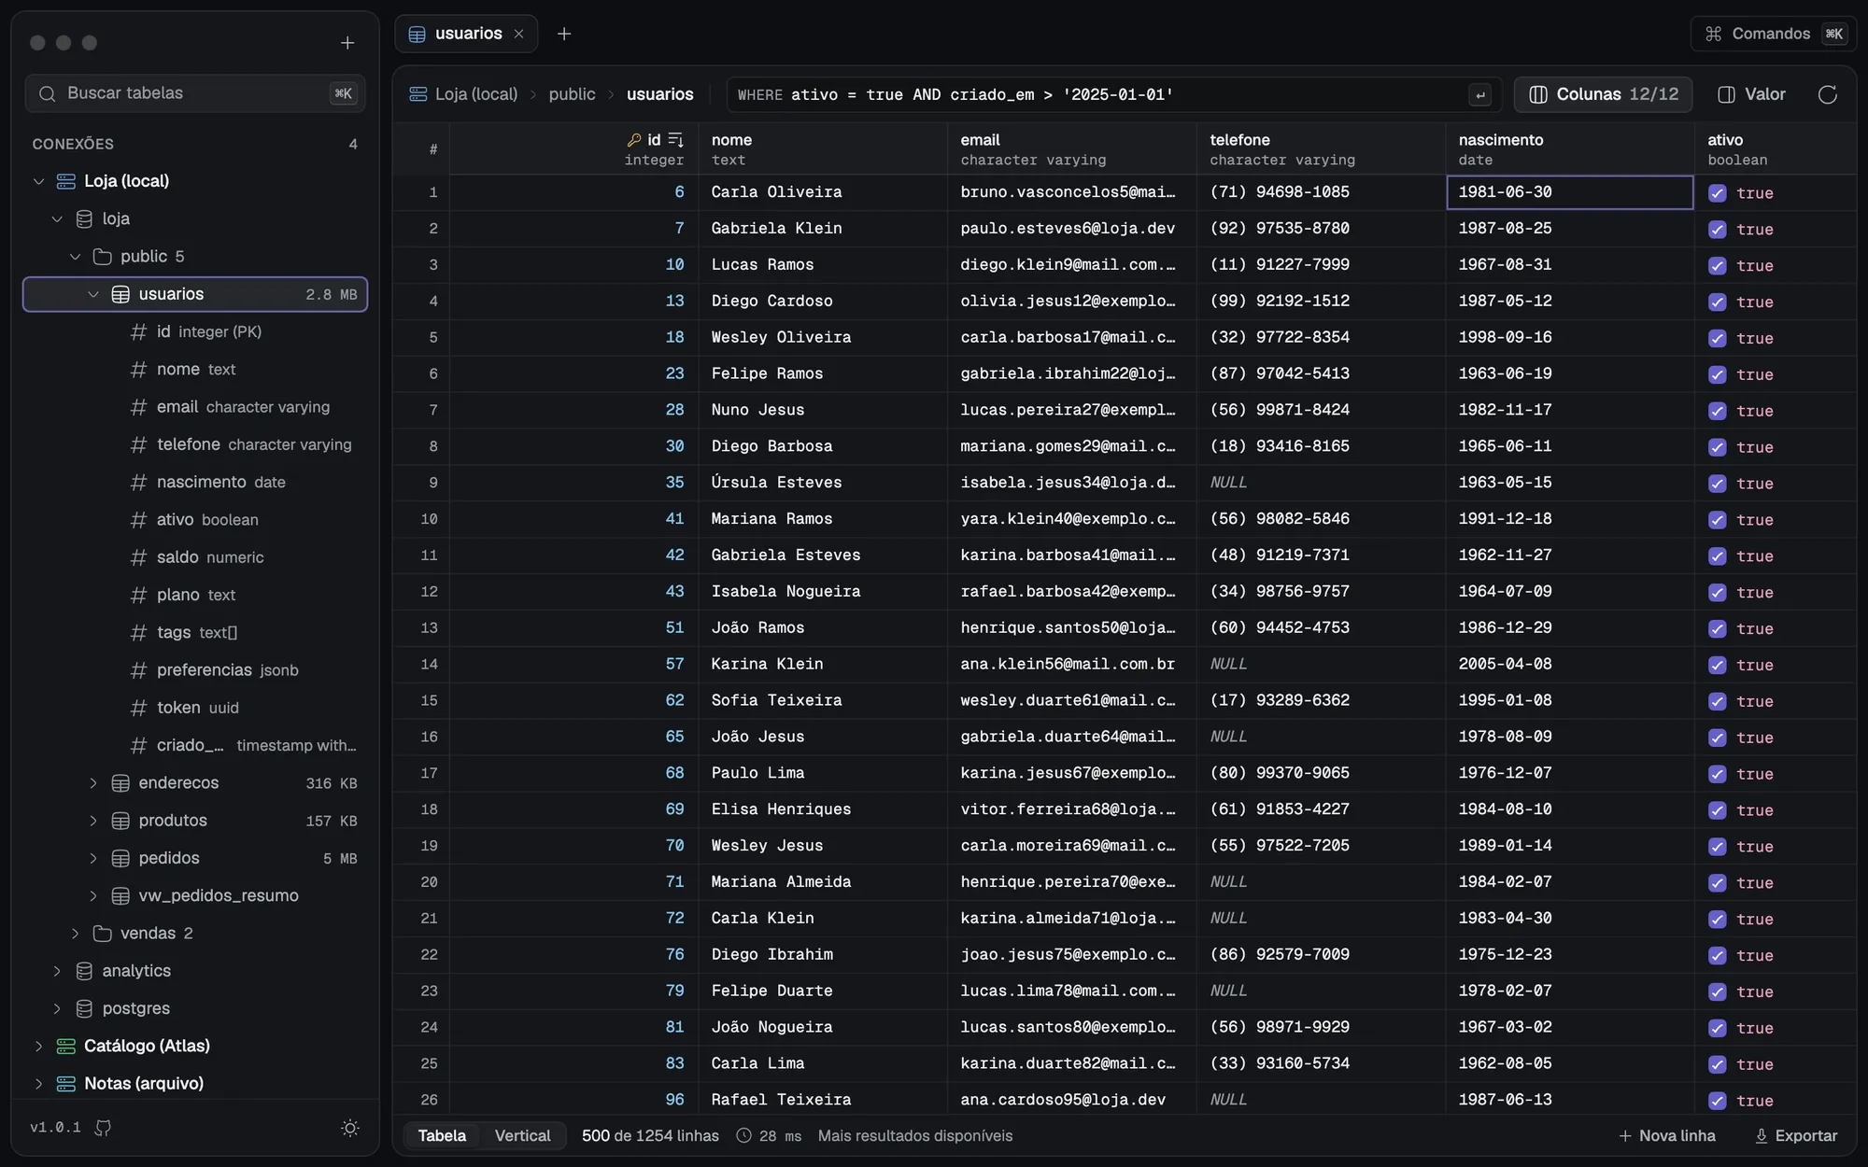Sort by the nome column header

[x=823, y=149]
